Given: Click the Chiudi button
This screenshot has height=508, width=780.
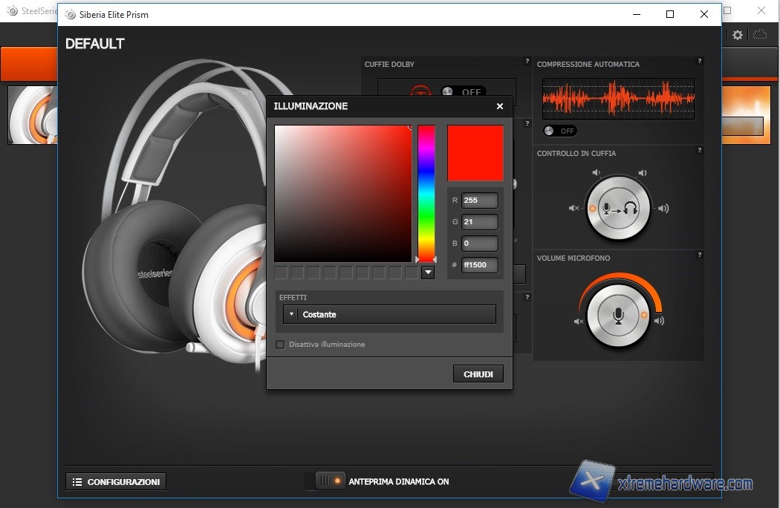Looking at the screenshot, I should (478, 374).
